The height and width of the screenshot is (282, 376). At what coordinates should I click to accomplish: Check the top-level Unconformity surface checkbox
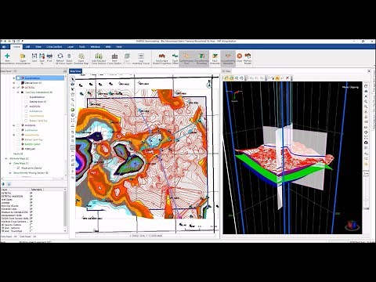pyautogui.click(x=18, y=135)
